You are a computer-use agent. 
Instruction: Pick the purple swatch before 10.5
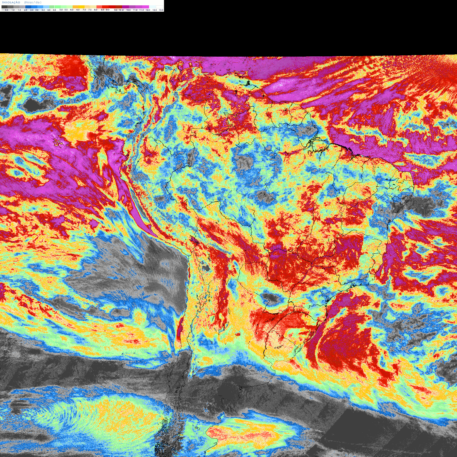point(125,7)
